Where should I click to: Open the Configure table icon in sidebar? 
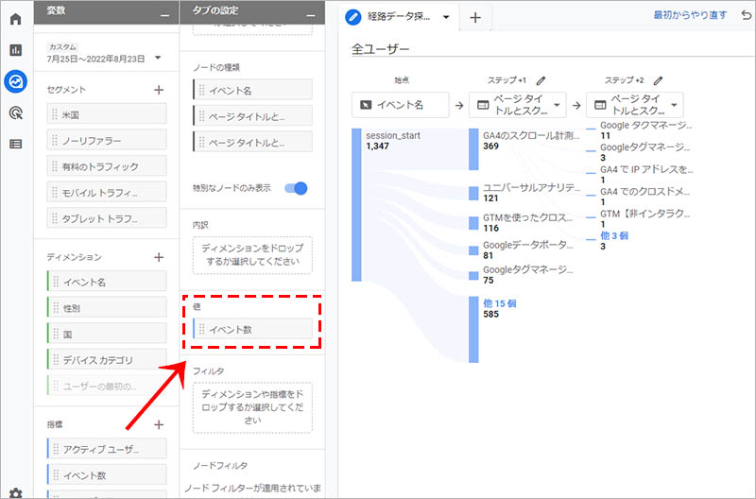tap(15, 144)
